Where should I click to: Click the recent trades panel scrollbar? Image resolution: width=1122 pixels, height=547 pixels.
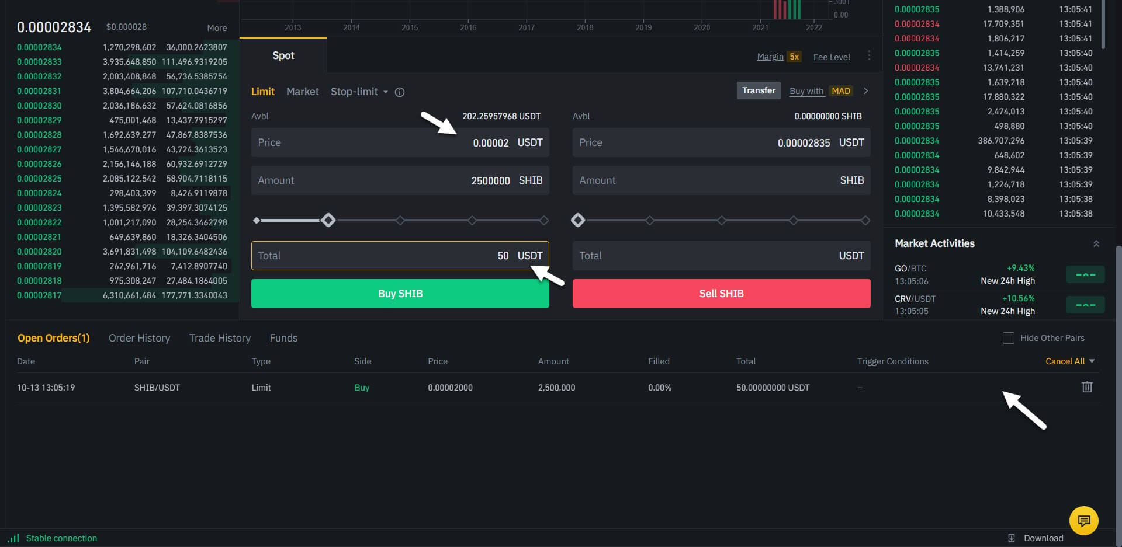1103,23
